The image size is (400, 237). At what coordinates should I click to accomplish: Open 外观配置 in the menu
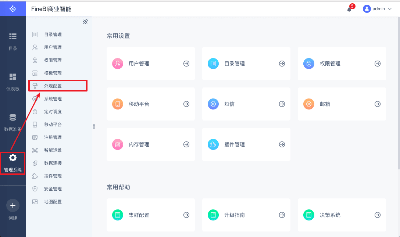[53, 86]
